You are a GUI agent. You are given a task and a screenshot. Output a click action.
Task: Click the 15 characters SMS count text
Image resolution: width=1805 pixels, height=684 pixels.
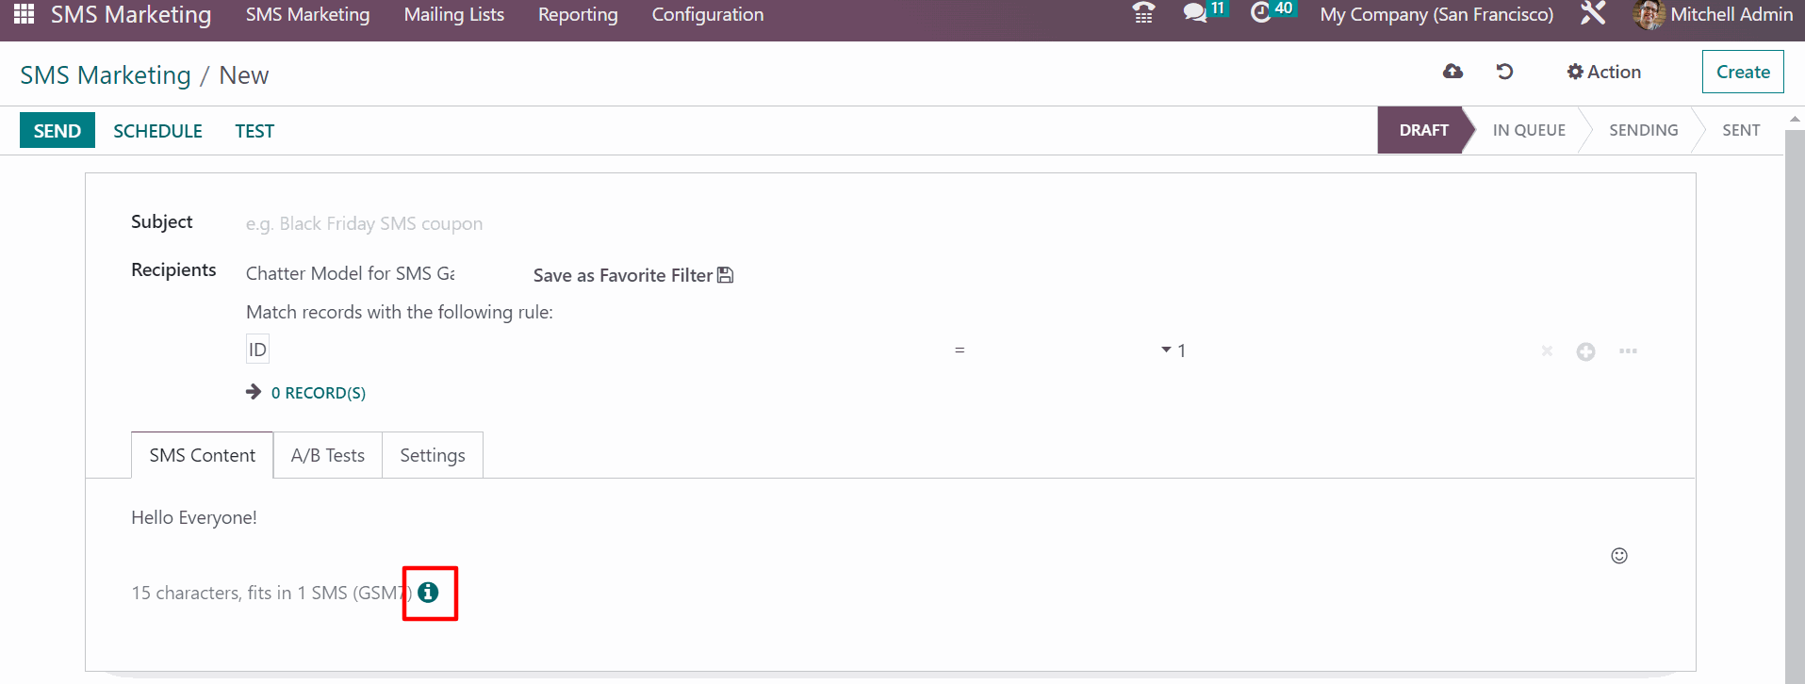[271, 593]
